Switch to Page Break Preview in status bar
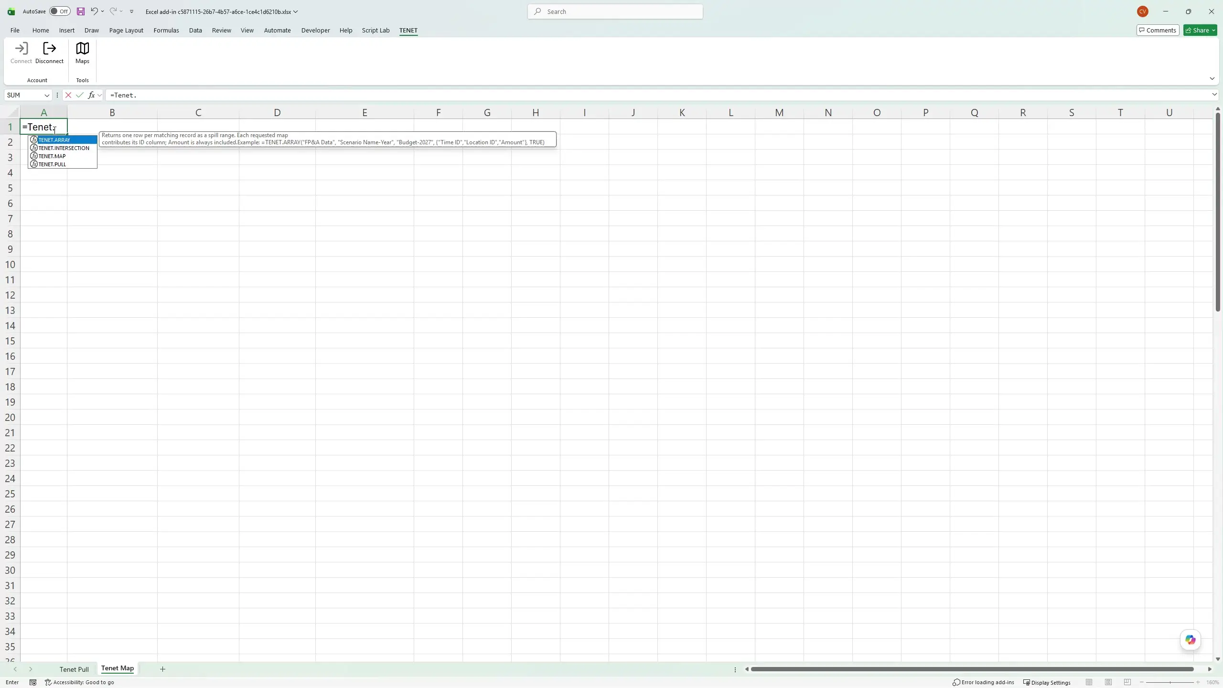The image size is (1223, 688). coord(1127,682)
